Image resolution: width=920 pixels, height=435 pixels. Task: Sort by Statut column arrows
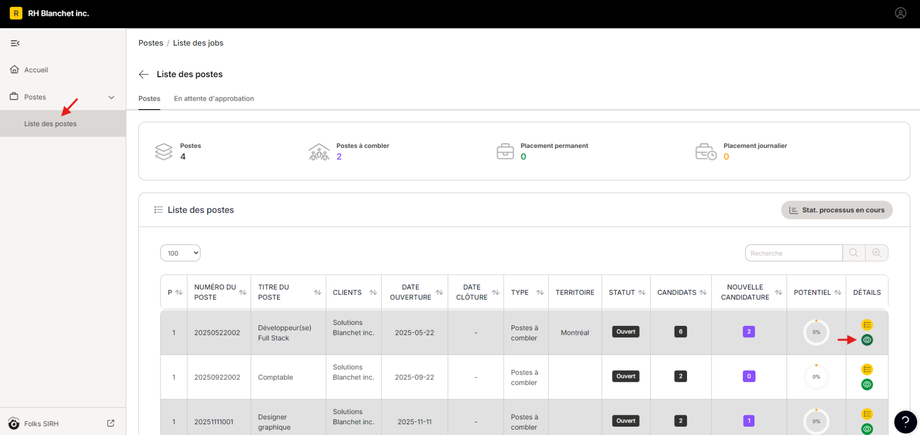pos(642,292)
